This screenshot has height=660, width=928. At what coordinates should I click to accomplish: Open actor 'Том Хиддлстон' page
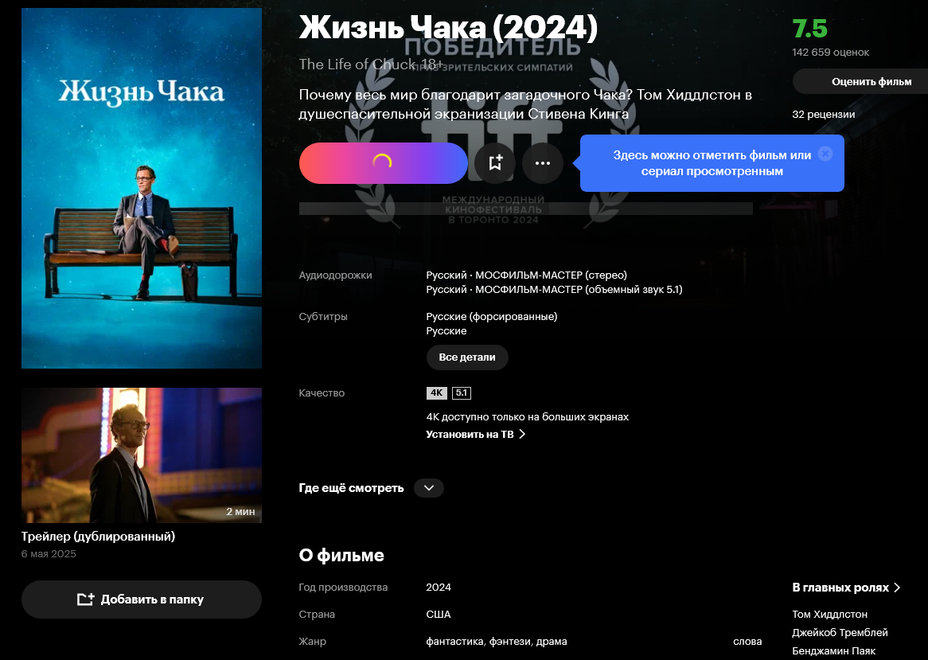pos(830,615)
